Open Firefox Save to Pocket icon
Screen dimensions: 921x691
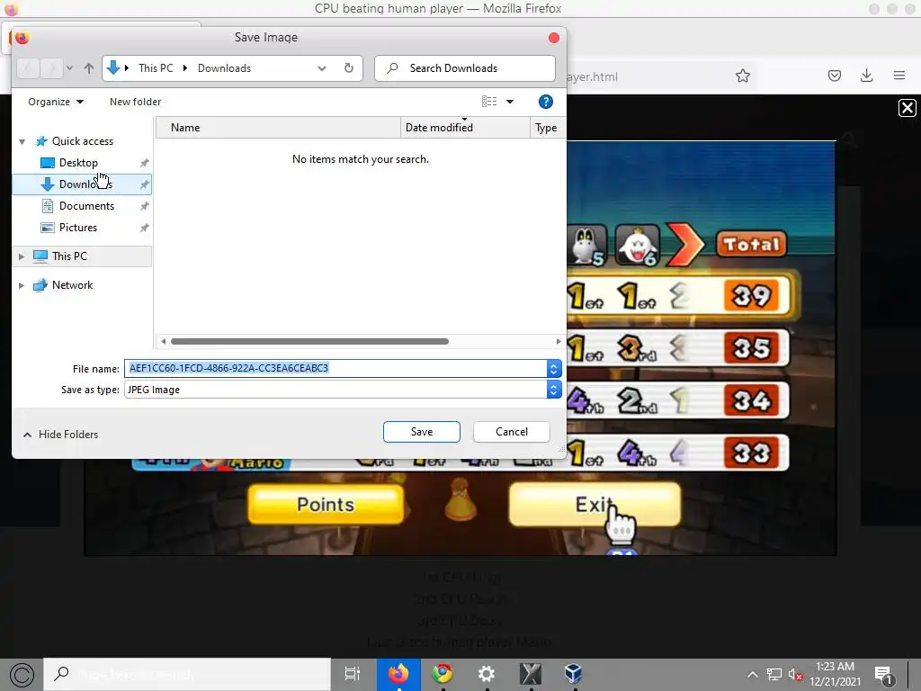click(834, 76)
